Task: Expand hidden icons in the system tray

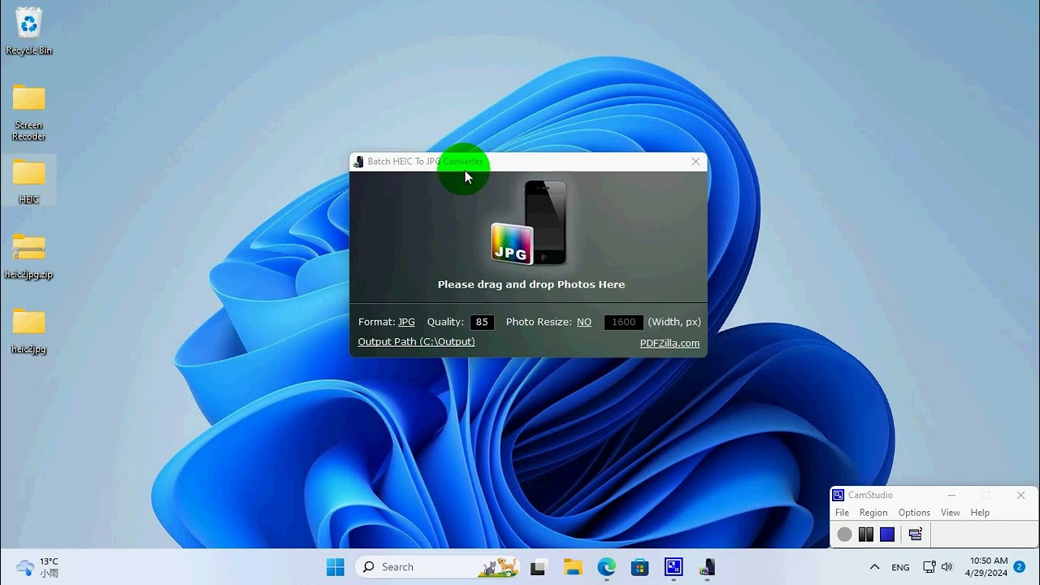Action: pyautogui.click(x=875, y=566)
